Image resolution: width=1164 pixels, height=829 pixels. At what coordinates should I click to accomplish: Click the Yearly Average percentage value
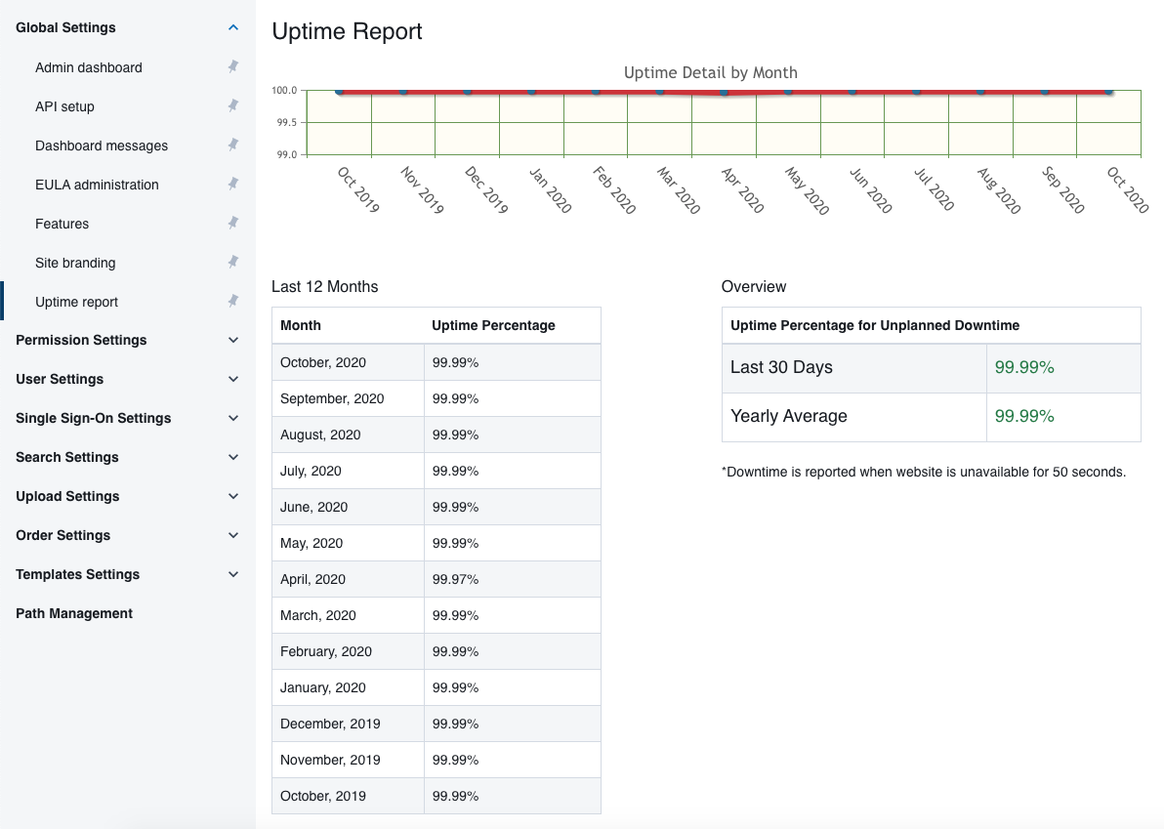tap(1023, 416)
